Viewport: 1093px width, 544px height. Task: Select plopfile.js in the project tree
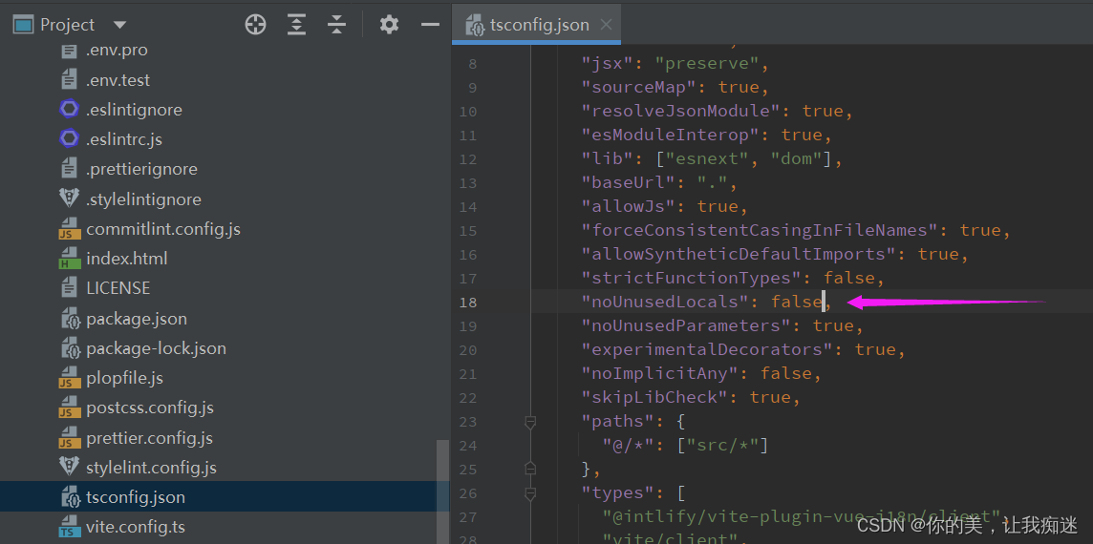pyautogui.click(x=125, y=378)
